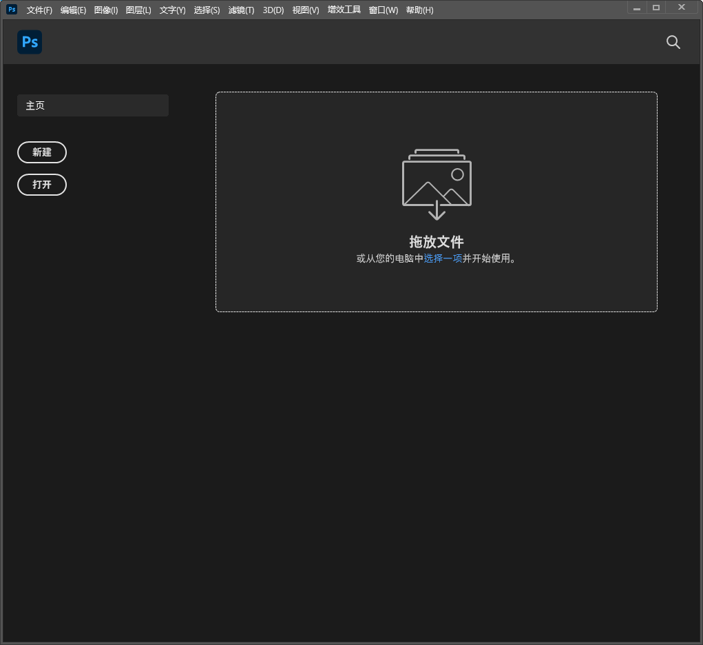Screen dimensions: 703x645
Task: Open the search panel via magnifier icon
Action: 673,42
